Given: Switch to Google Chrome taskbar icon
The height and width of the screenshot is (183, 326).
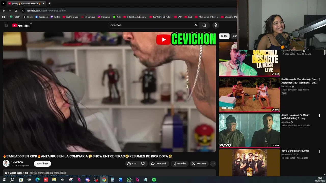Looking at the screenshot, I should tap(104, 180).
